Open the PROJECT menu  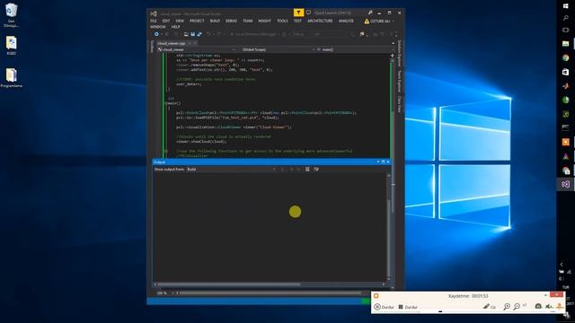coord(197,21)
